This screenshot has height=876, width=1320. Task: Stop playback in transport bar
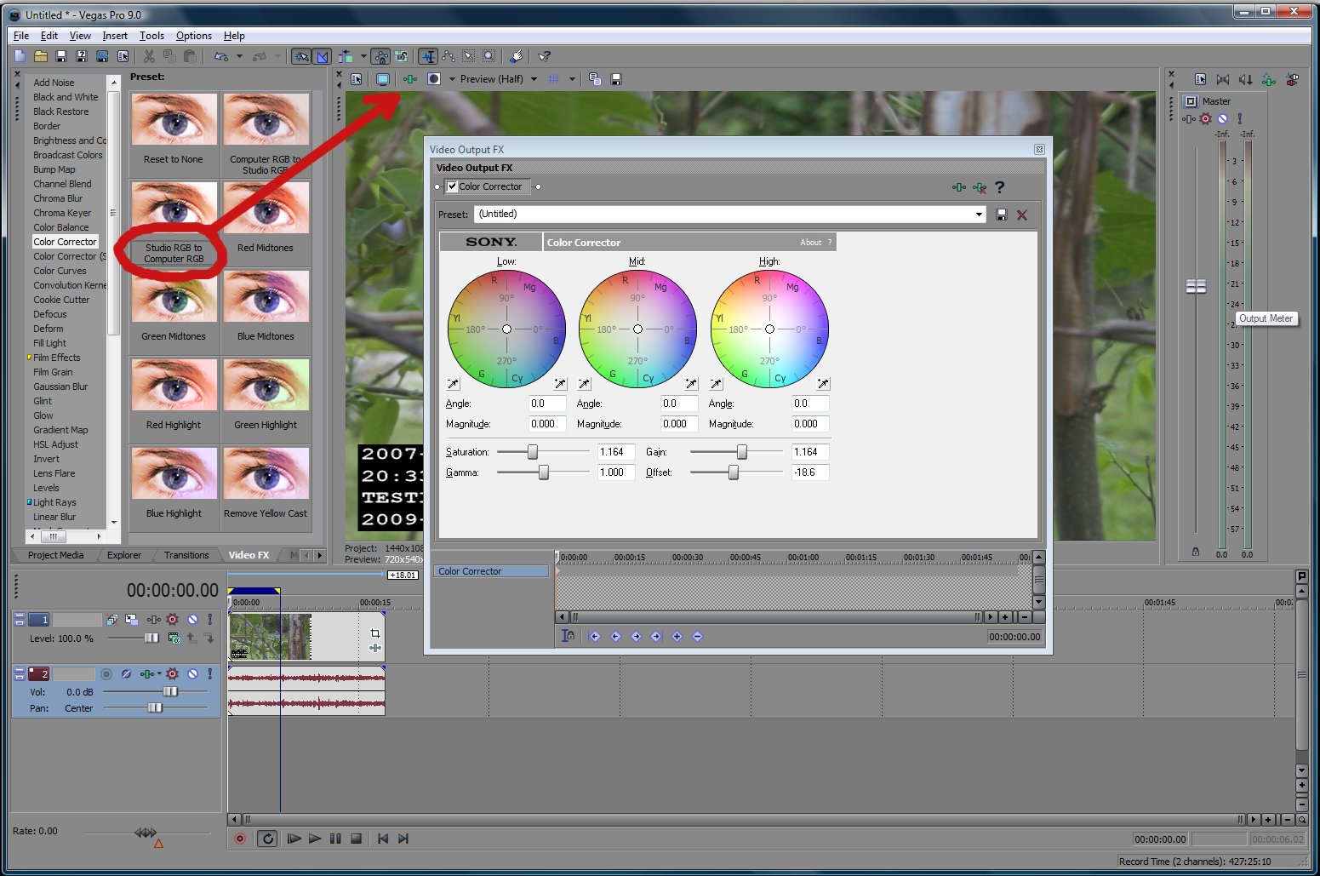[x=357, y=839]
